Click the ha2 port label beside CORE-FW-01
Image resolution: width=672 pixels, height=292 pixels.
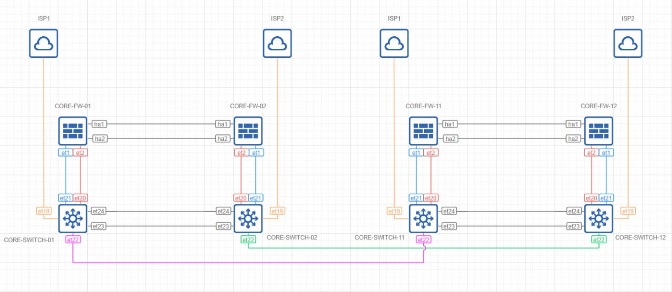tap(99, 139)
